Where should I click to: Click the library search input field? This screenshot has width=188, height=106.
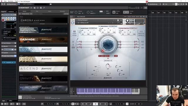pos(48,14)
